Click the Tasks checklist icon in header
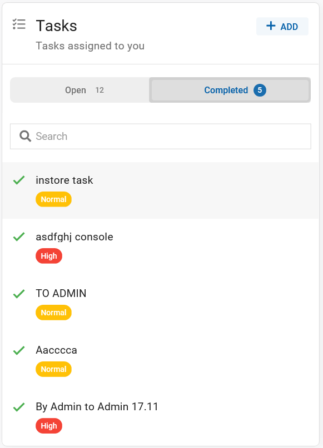 19,24
